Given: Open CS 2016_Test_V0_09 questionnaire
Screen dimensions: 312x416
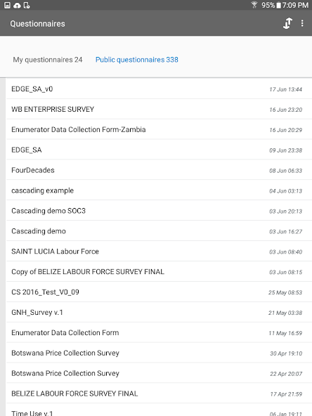Looking at the screenshot, I should [160, 292].
